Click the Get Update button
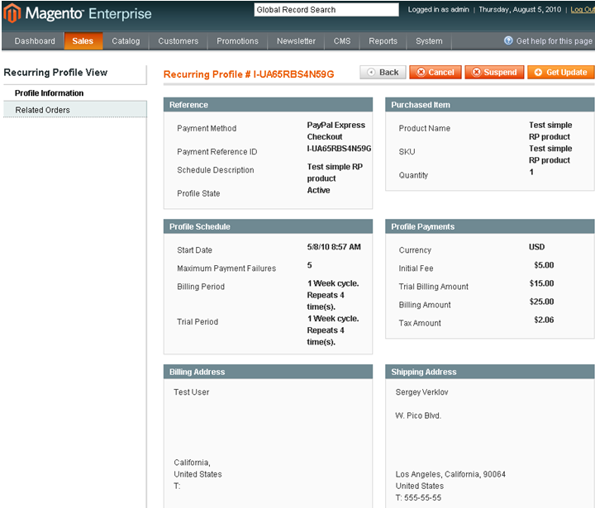 (x=561, y=72)
